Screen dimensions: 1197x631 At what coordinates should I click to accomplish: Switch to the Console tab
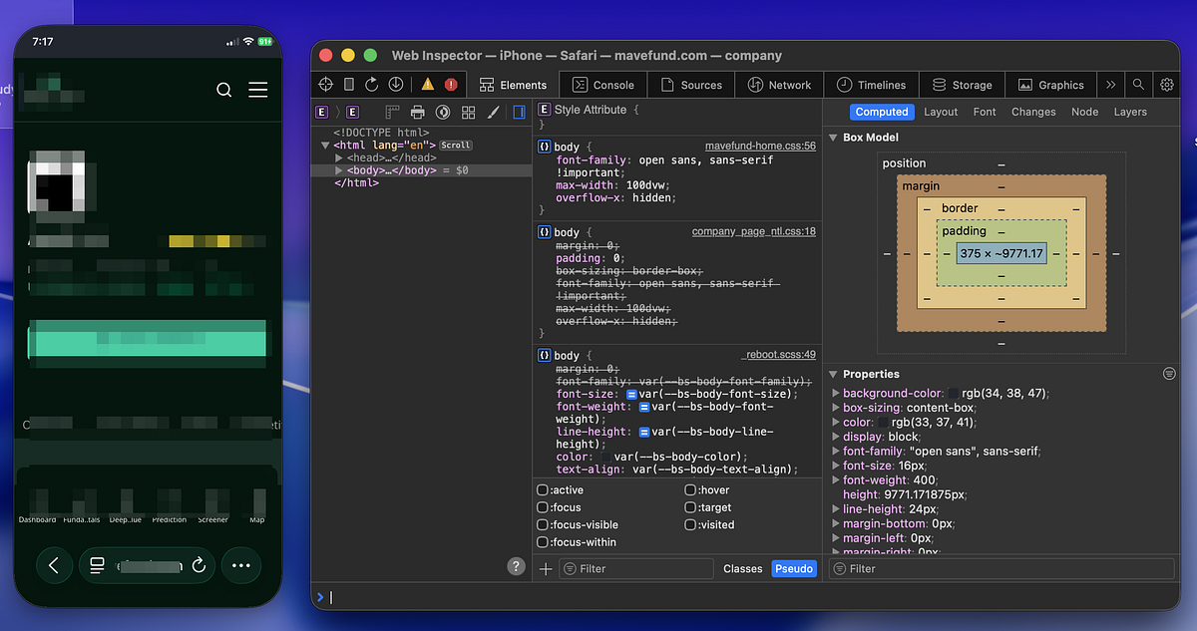pyautogui.click(x=603, y=85)
